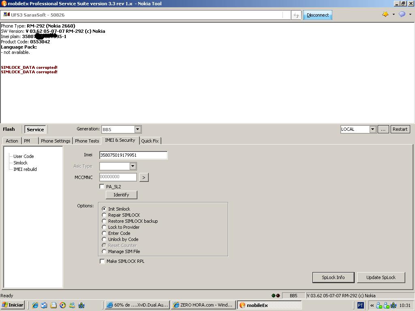Screen dimensions: 415x311
Task: Open the dropdown arrow beside the speech bubble
Action: point(410,15)
